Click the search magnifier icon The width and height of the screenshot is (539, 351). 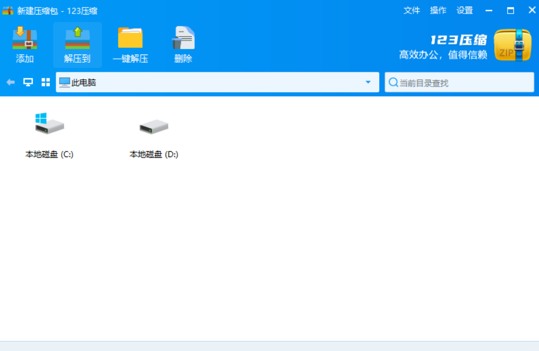tap(393, 82)
